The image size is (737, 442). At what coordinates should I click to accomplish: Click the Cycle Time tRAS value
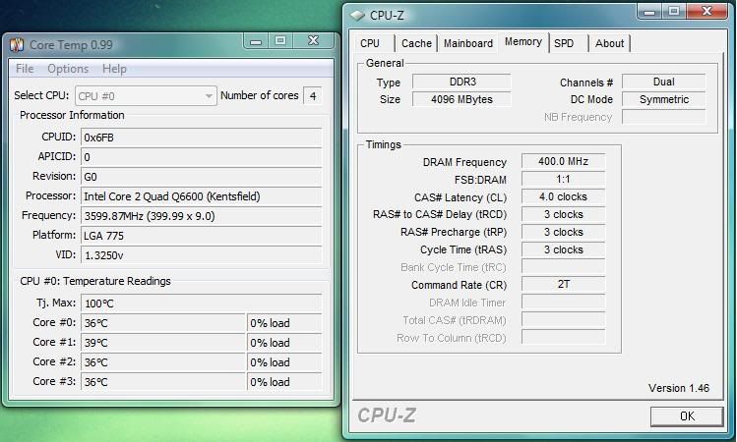(x=563, y=249)
